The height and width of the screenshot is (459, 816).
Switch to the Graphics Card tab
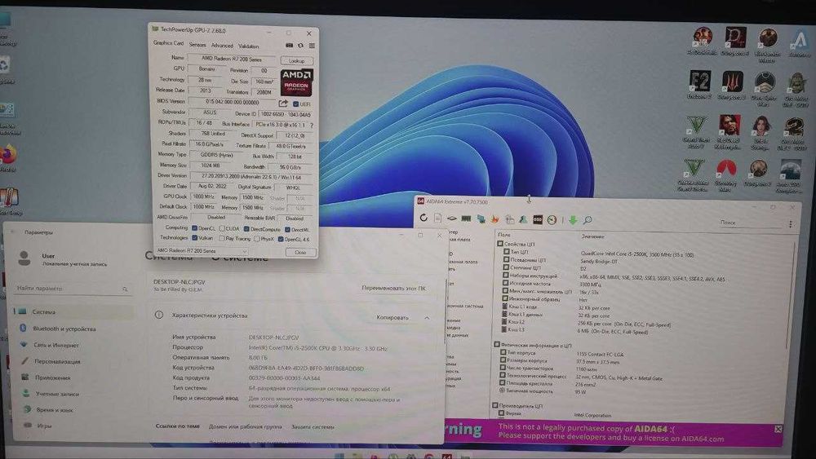168,43
